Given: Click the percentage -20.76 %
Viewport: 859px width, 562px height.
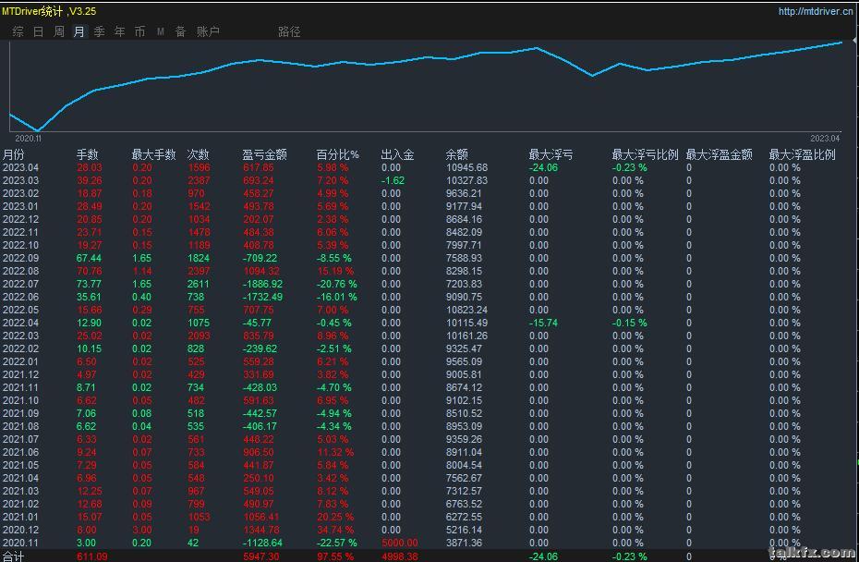Looking at the screenshot, I should click(337, 284).
